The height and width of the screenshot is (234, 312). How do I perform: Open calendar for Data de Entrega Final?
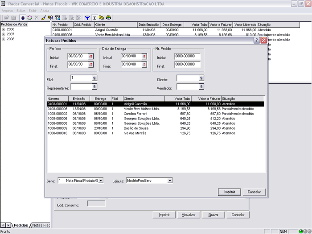coord(144,65)
